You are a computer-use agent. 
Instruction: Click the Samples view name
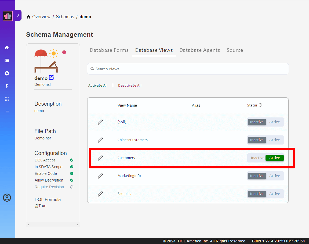(x=124, y=194)
